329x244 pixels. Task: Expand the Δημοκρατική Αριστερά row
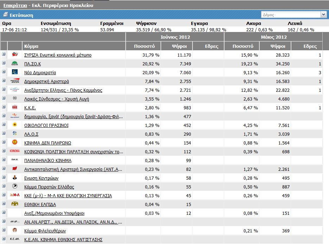4,81
